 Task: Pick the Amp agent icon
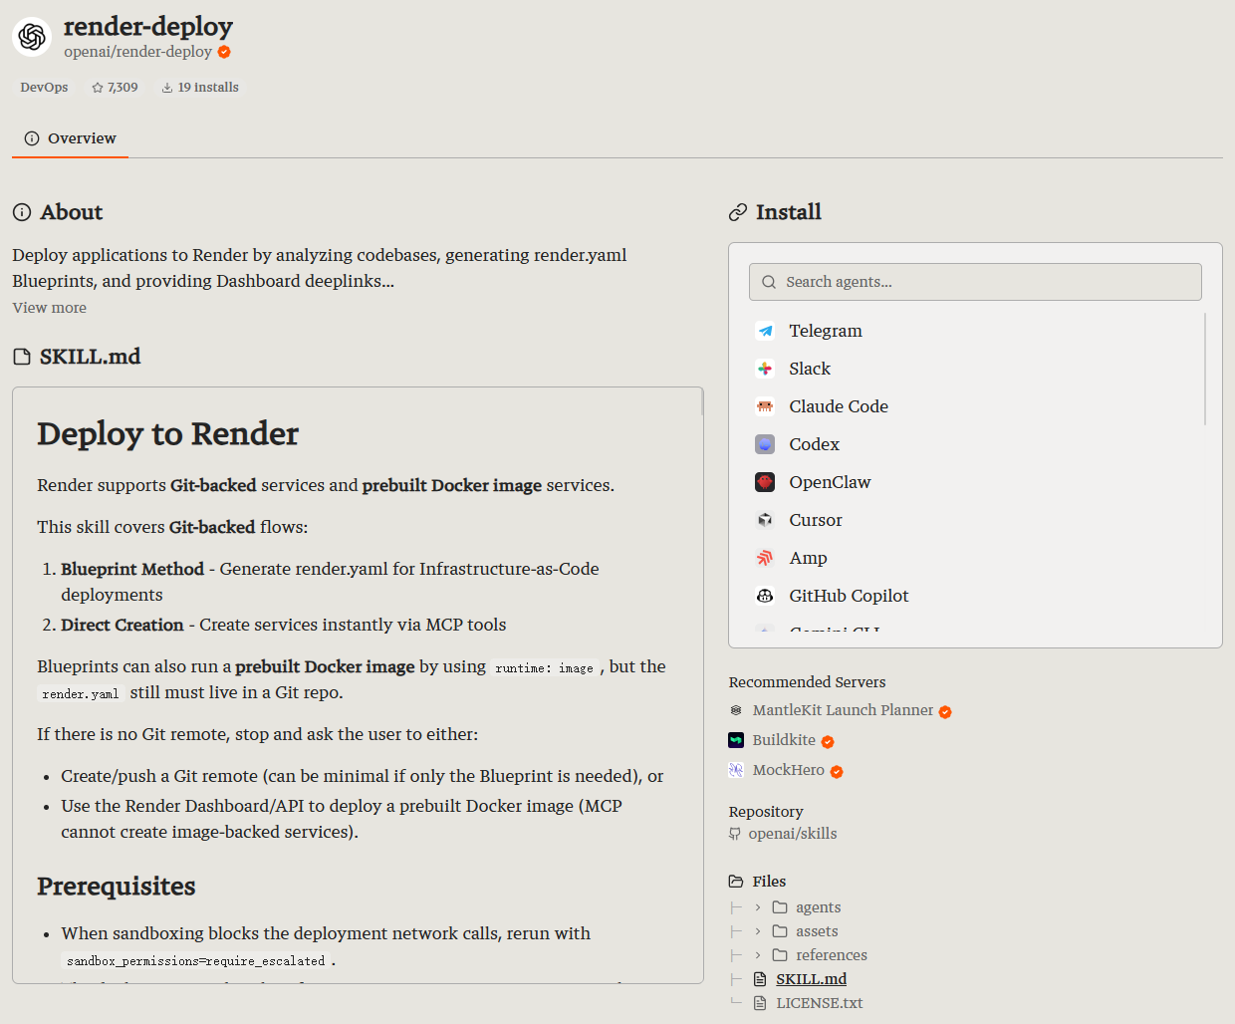click(765, 558)
